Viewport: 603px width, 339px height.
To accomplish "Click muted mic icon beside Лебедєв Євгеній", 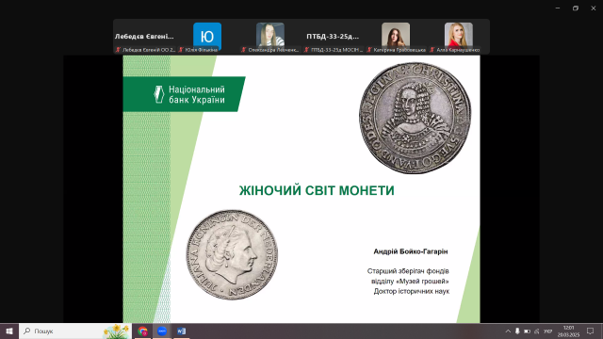I will pos(119,50).
